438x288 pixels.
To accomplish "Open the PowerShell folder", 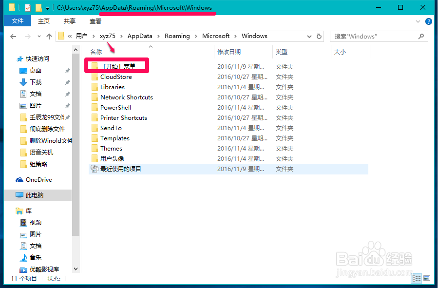I will pyautogui.click(x=115, y=107).
